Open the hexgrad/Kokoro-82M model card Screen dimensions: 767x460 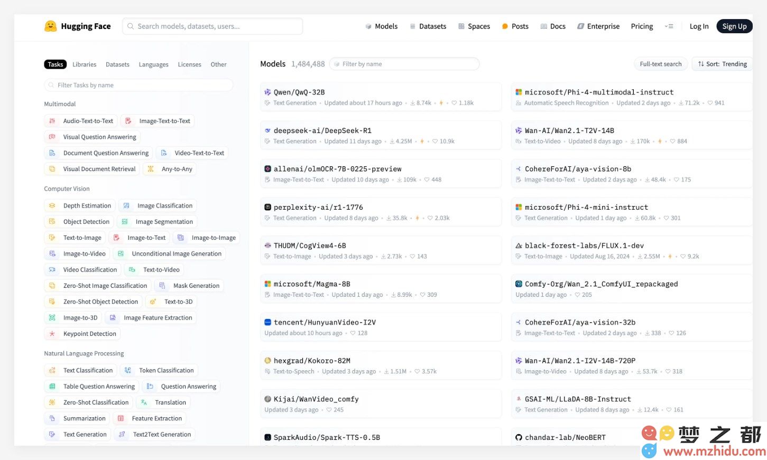[x=381, y=365]
